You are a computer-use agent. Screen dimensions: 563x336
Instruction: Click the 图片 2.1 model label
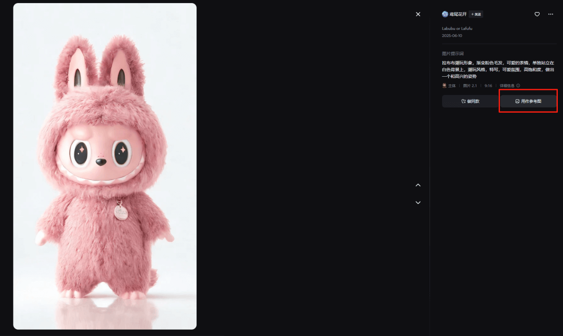pyautogui.click(x=470, y=86)
